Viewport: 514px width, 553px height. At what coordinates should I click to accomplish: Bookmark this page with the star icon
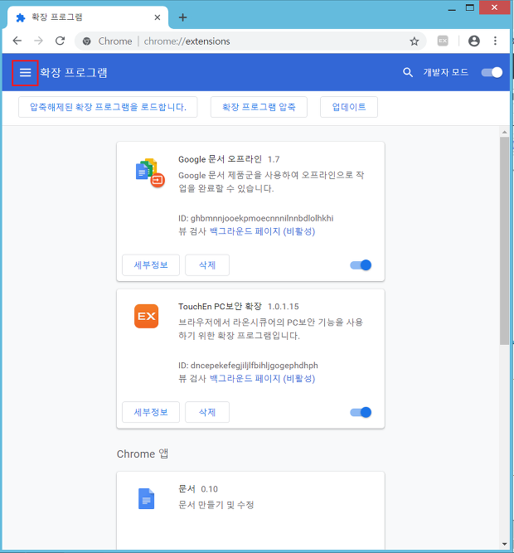tap(415, 41)
